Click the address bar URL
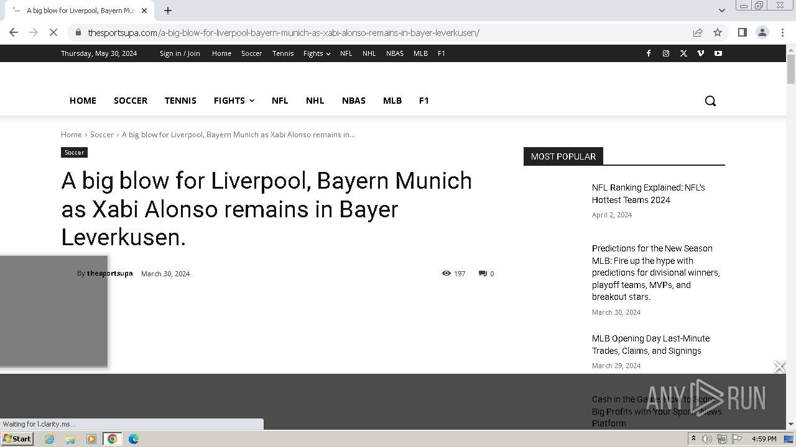Viewport: 796px width, 447px height. (x=284, y=32)
